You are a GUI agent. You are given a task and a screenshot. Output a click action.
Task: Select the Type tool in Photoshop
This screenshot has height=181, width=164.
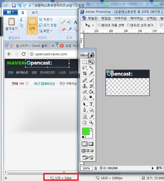pos(91,104)
